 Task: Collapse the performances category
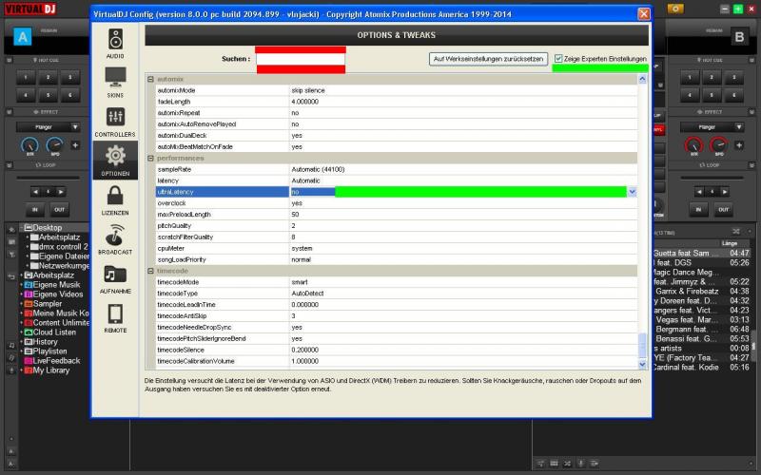click(x=150, y=158)
